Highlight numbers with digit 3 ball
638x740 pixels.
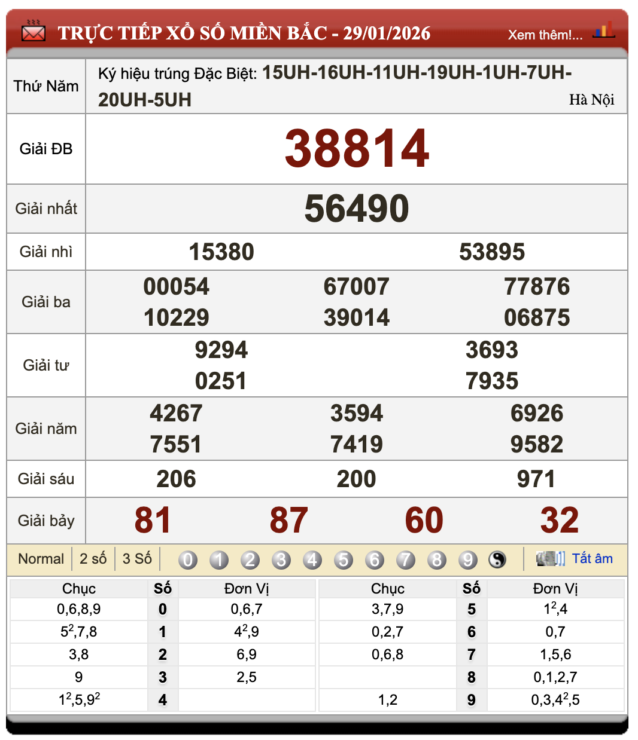click(281, 560)
